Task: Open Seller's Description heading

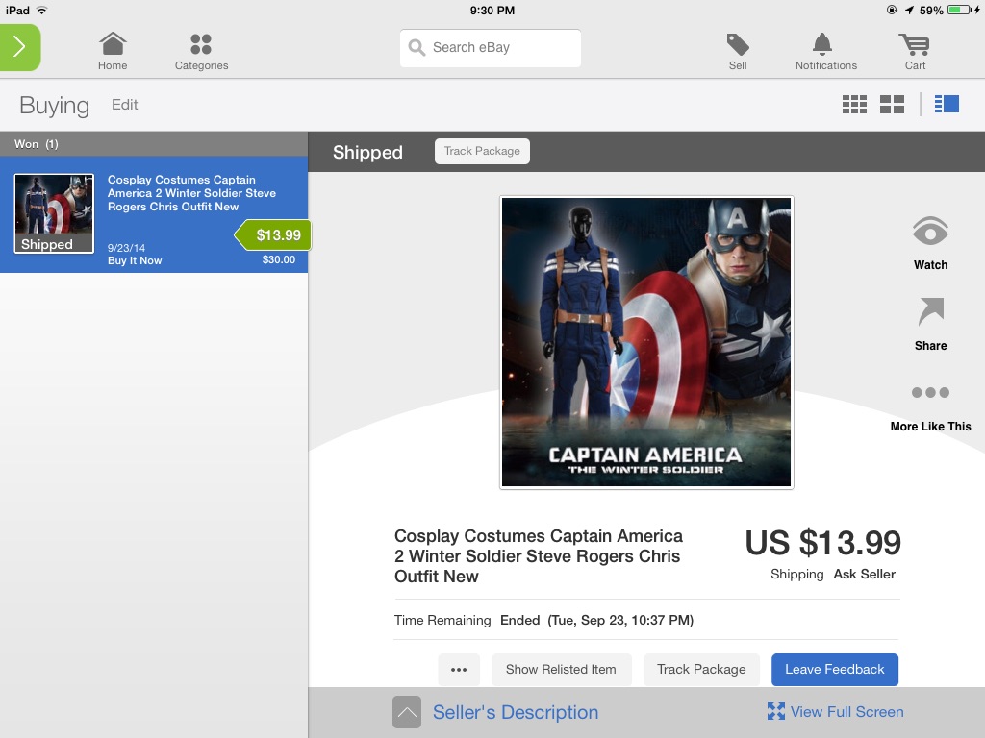Action: click(x=516, y=712)
